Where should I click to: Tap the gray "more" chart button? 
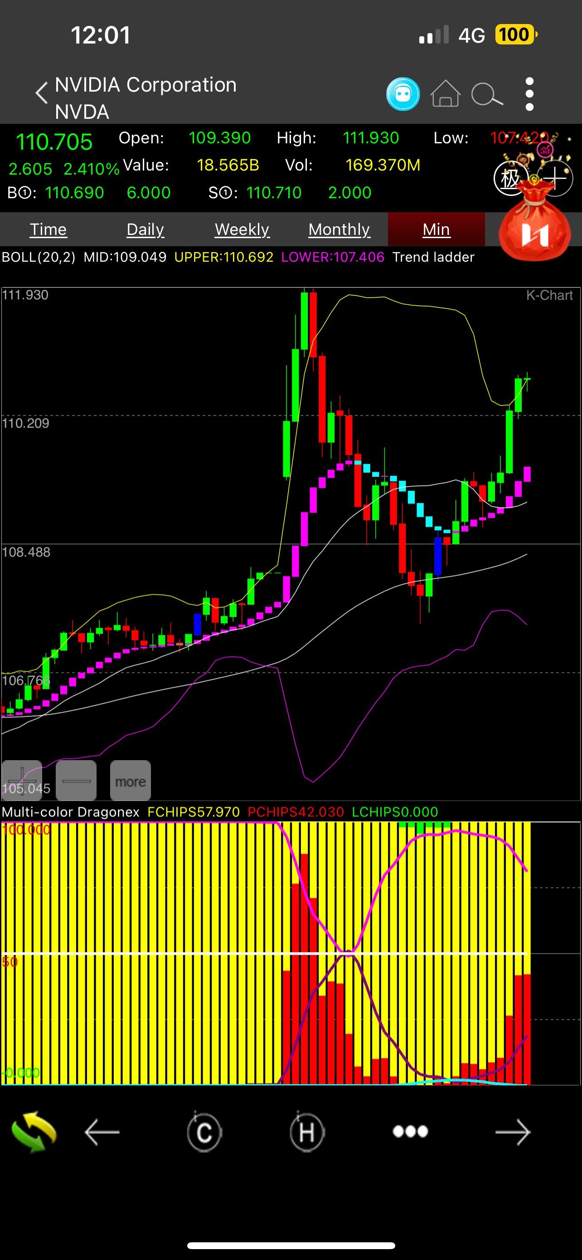click(131, 780)
